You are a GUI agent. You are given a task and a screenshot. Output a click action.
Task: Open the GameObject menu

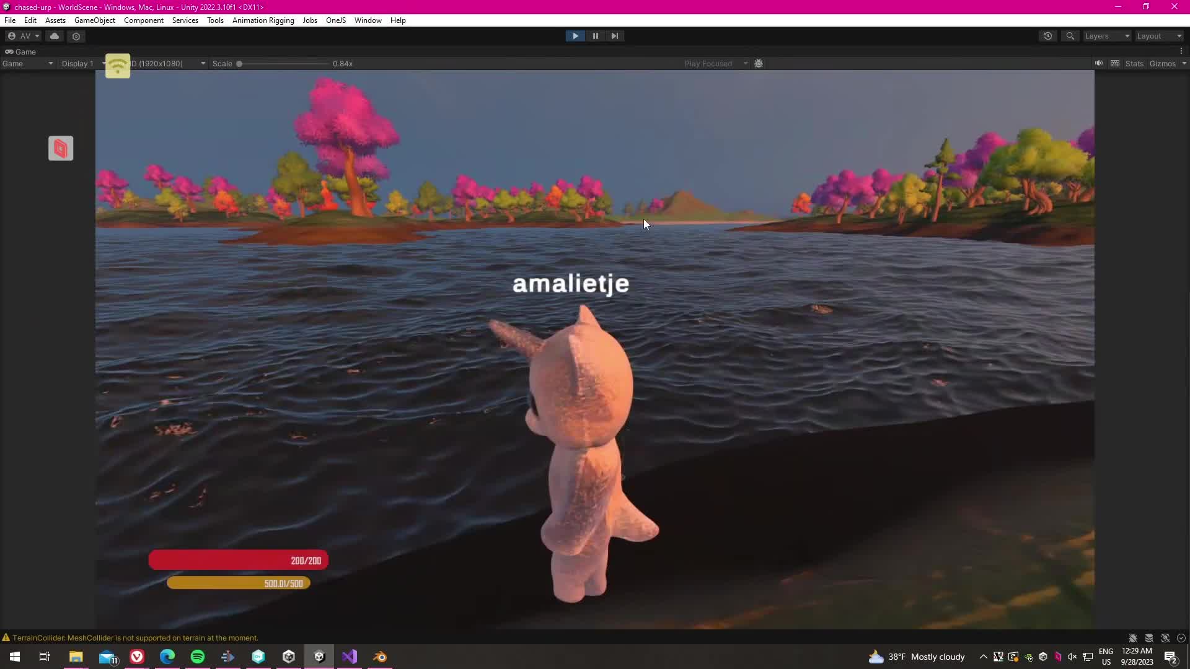click(x=94, y=20)
